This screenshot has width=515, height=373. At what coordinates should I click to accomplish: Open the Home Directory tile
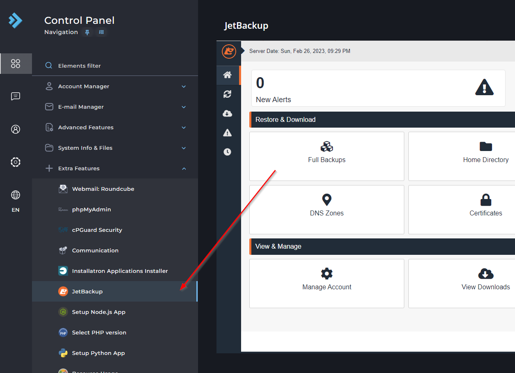tap(462, 156)
